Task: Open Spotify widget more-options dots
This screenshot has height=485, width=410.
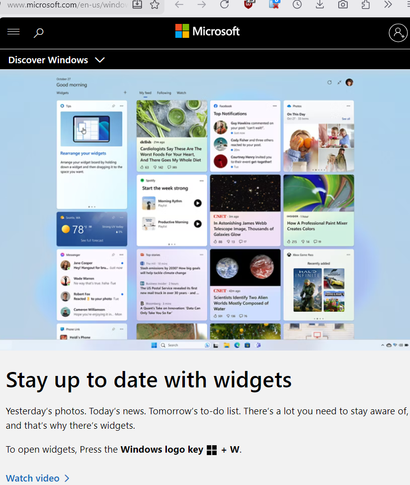Action: pyautogui.click(x=201, y=180)
